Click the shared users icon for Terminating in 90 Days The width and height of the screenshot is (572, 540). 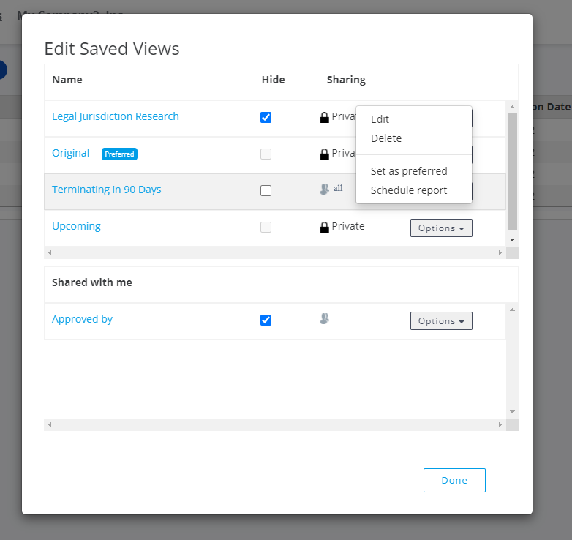coord(324,189)
